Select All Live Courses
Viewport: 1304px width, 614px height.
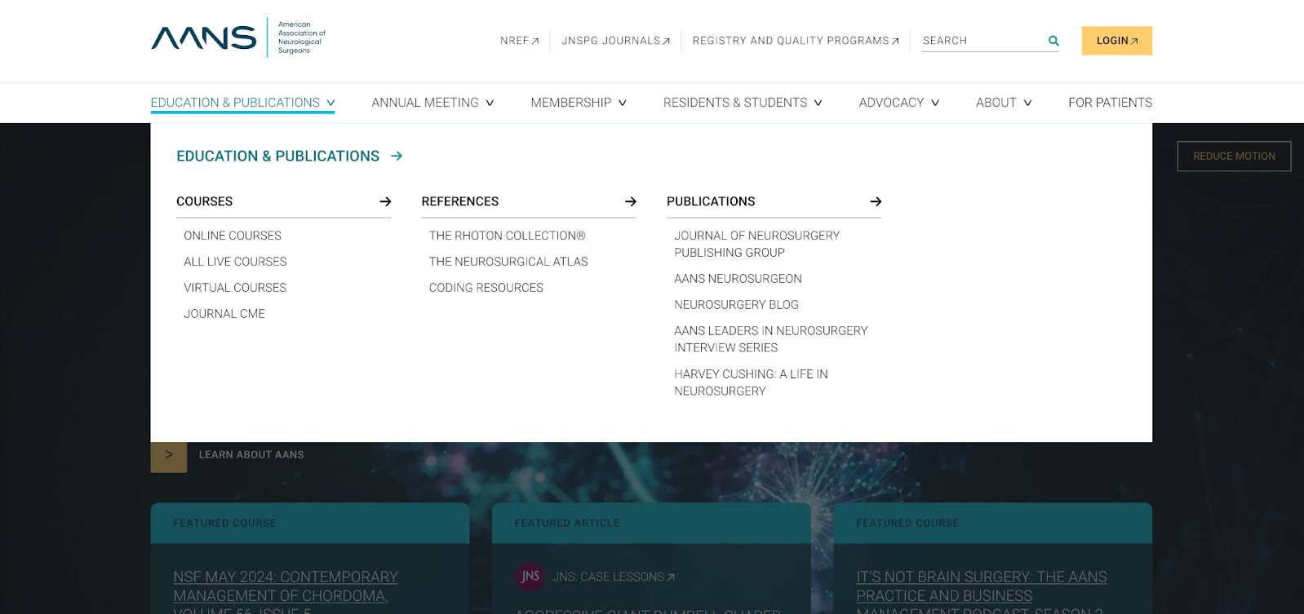(235, 262)
